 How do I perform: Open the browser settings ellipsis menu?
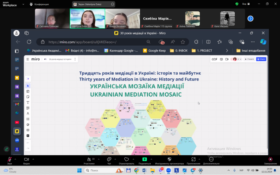pos(253,42)
